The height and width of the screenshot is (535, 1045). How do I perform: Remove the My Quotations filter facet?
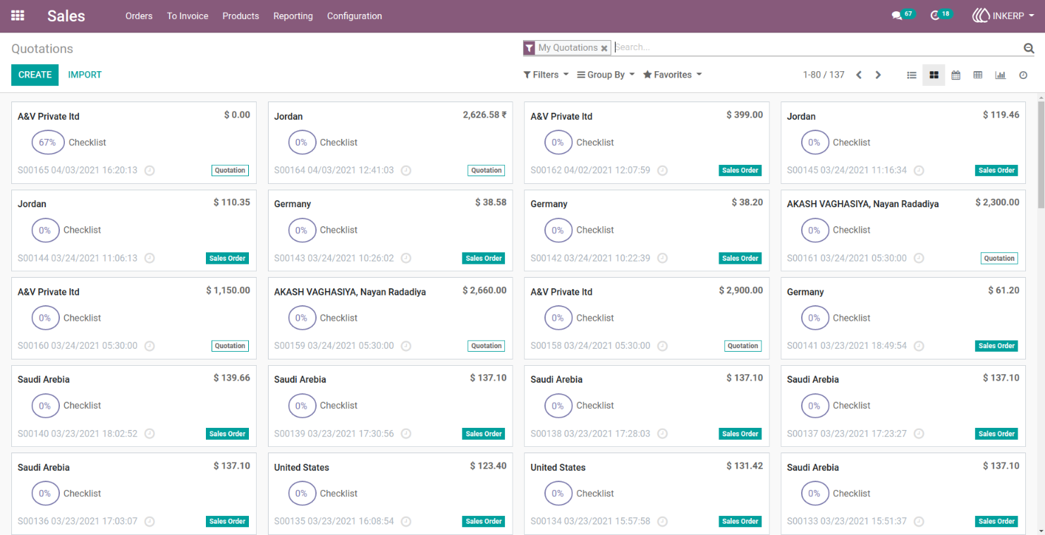604,48
